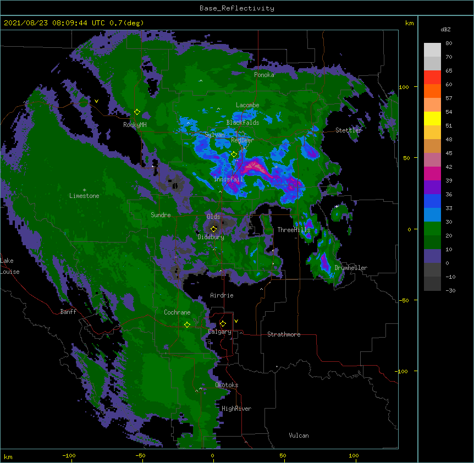Select the red 60-65 dBZ legend swatch
Viewport: 474px width, 463px height.
(x=432, y=78)
